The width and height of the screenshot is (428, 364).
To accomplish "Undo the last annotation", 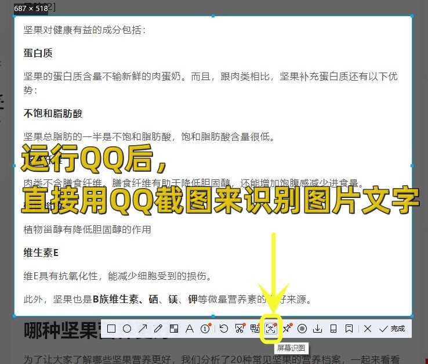I will (x=224, y=329).
